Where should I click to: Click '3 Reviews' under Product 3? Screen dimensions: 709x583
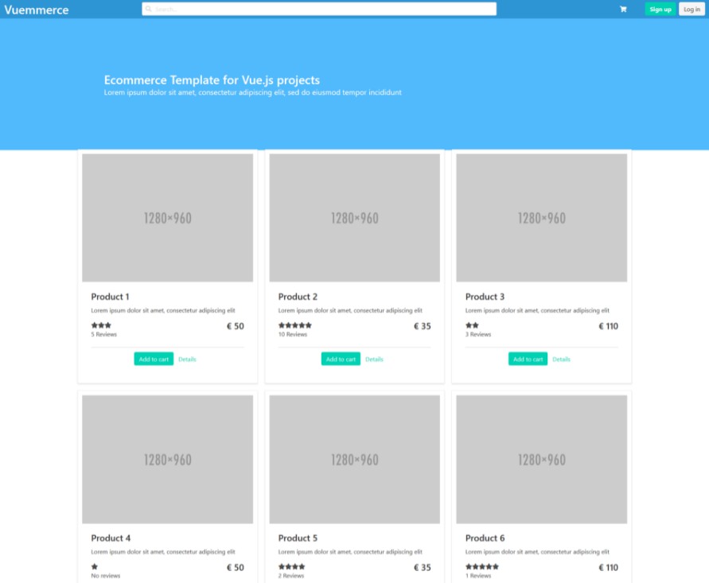(478, 334)
